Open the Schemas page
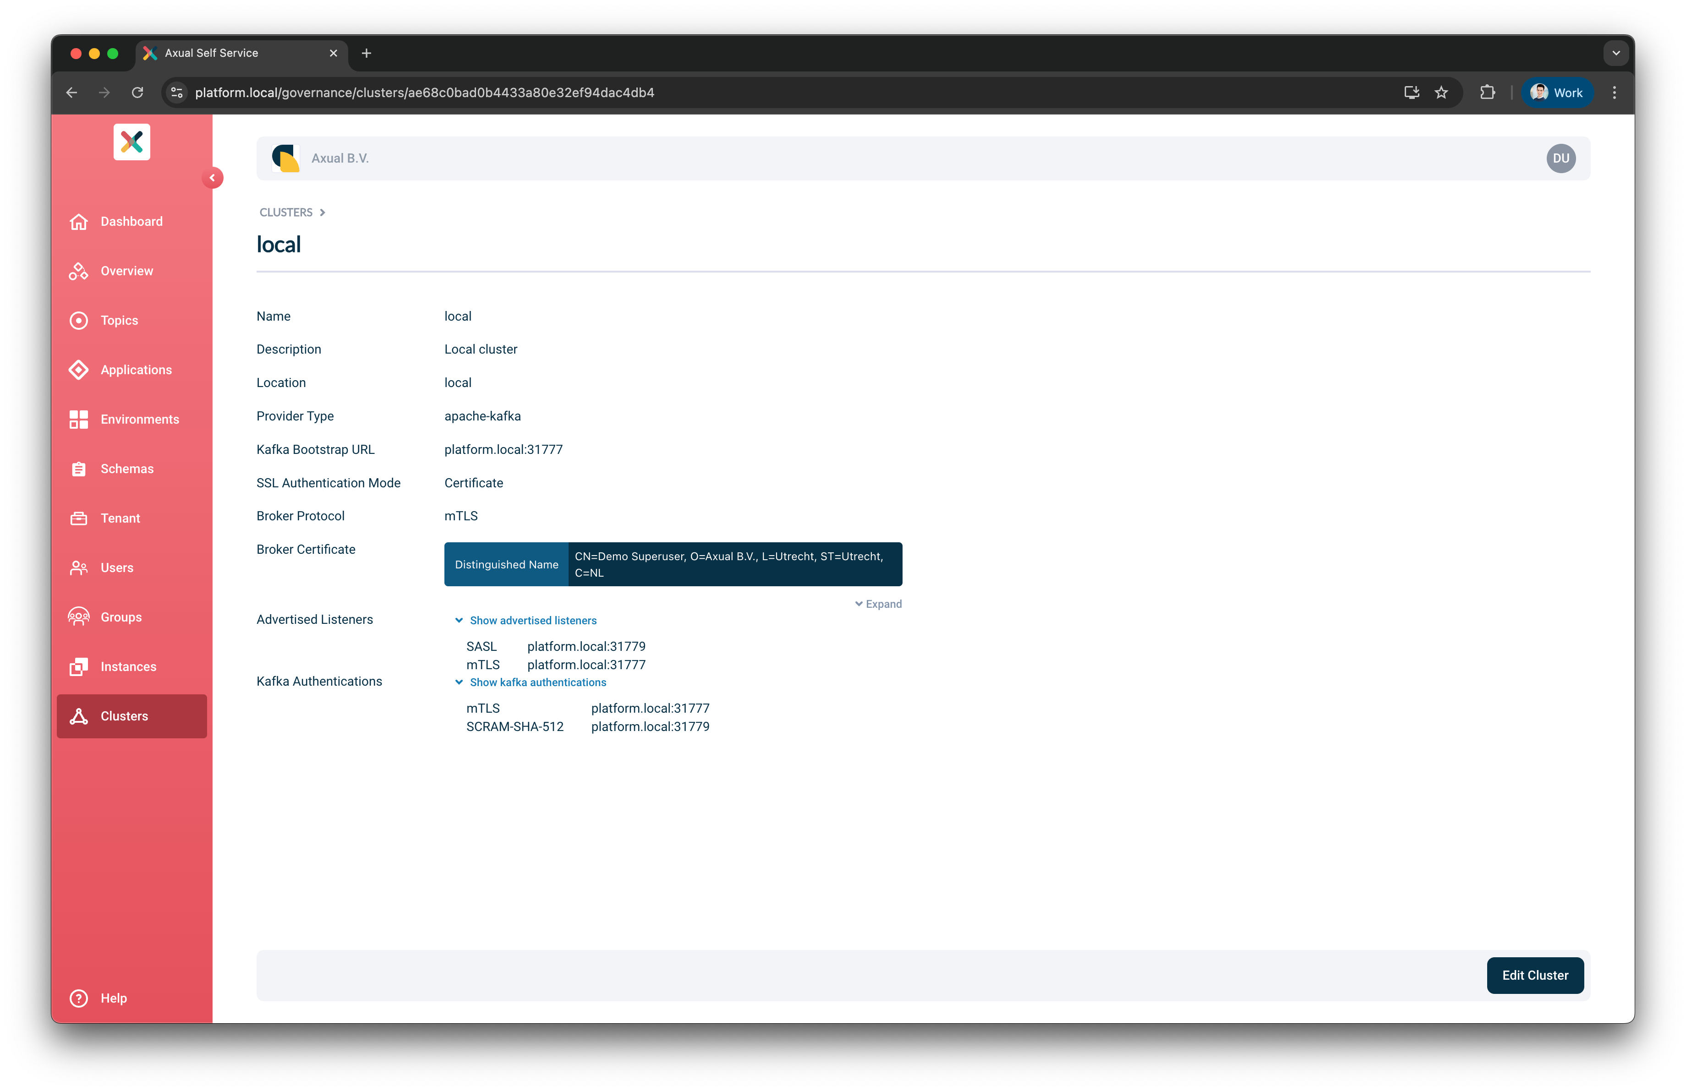The height and width of the screenshot is (1091, 1686). click(x=127, y=468)
